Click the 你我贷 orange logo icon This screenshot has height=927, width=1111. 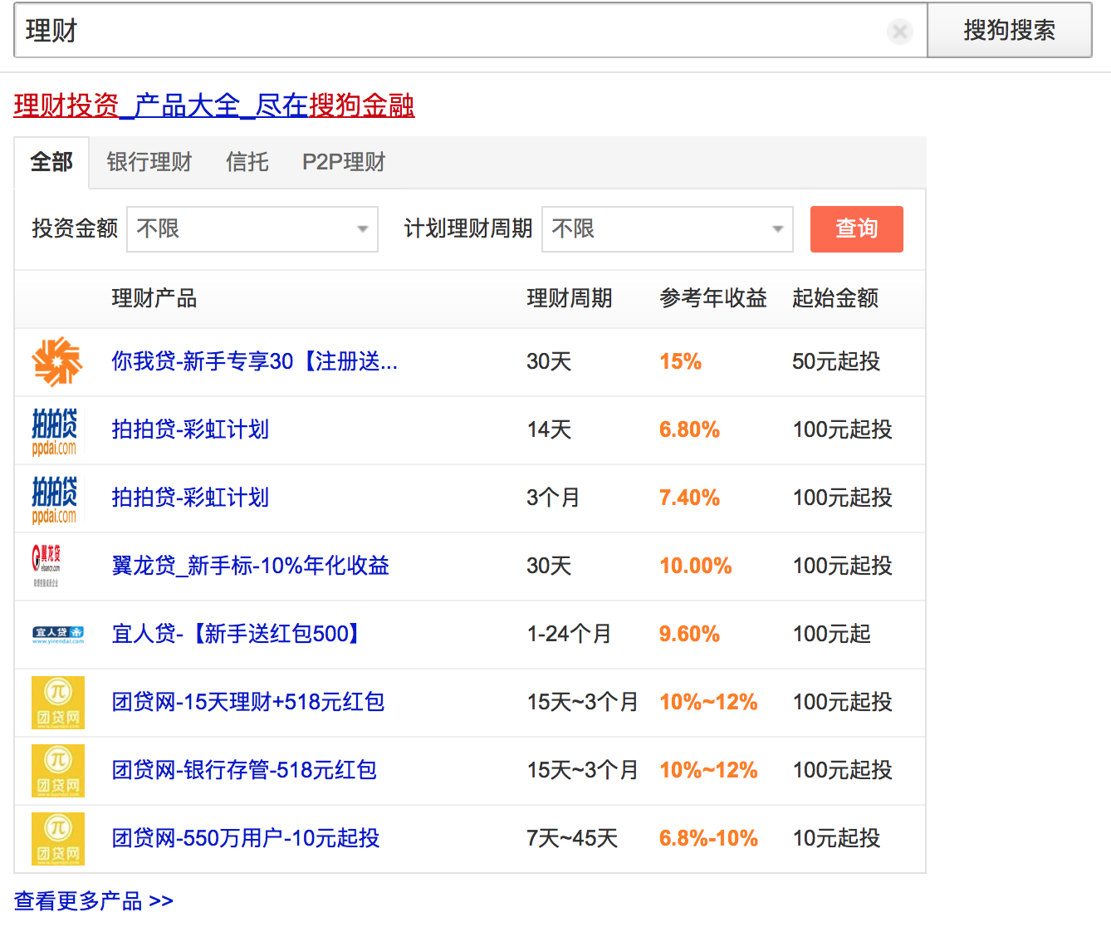click(57, 361)
